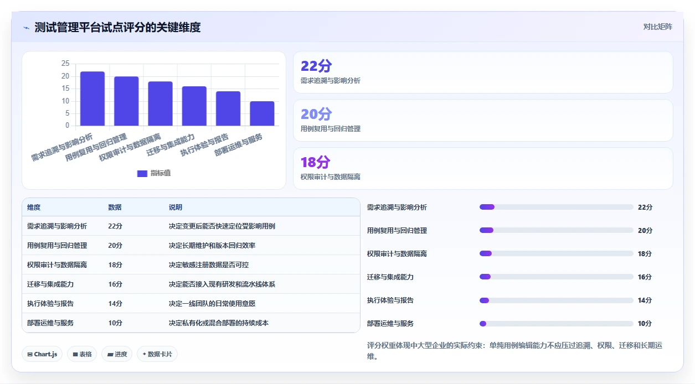Click the 迁移与集成能力 table cell

tap(50, 284)
